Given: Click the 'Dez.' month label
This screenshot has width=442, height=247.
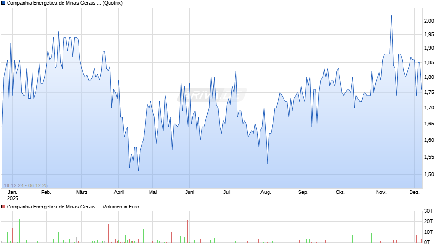Looking at the screenshot, I should click(415, 193).
